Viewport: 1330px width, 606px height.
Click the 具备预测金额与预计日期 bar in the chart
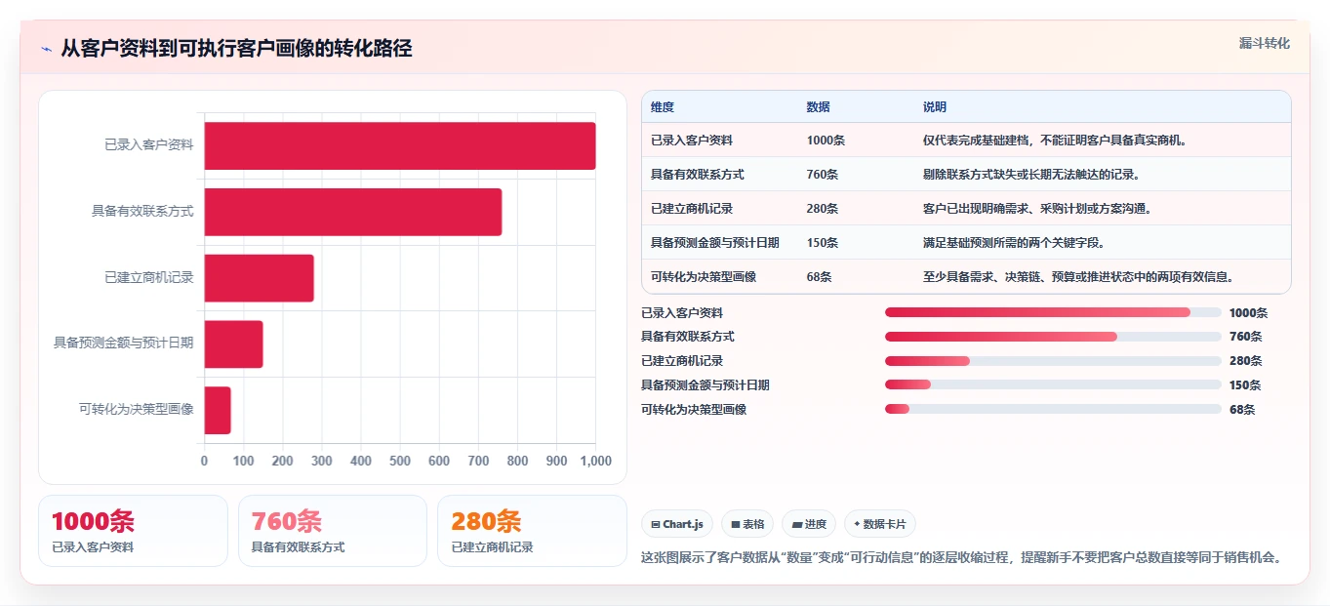coord(234,343)
